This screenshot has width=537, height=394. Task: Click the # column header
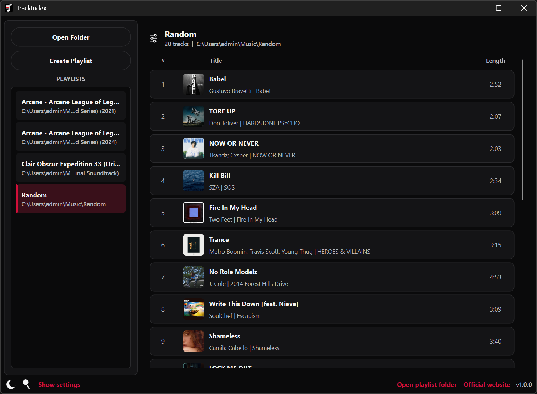click(x=163, y=61)
